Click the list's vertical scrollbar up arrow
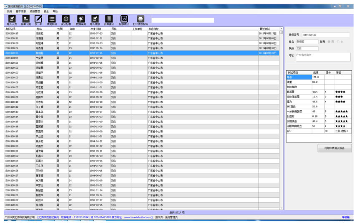 point(282,29)
